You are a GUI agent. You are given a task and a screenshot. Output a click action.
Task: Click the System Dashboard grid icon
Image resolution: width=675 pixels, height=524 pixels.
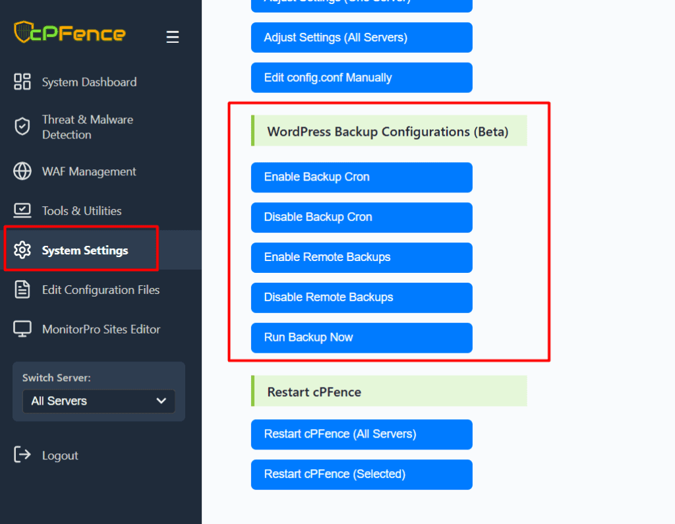pos(22,82)
